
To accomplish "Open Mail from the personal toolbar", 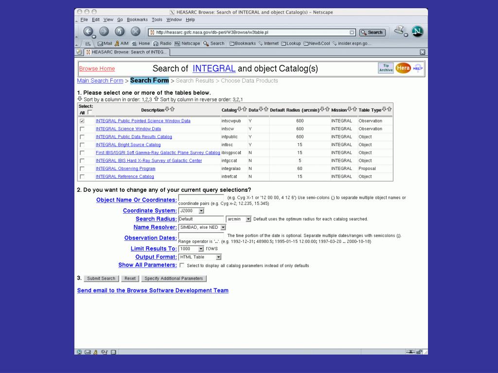I will point(105,43).
